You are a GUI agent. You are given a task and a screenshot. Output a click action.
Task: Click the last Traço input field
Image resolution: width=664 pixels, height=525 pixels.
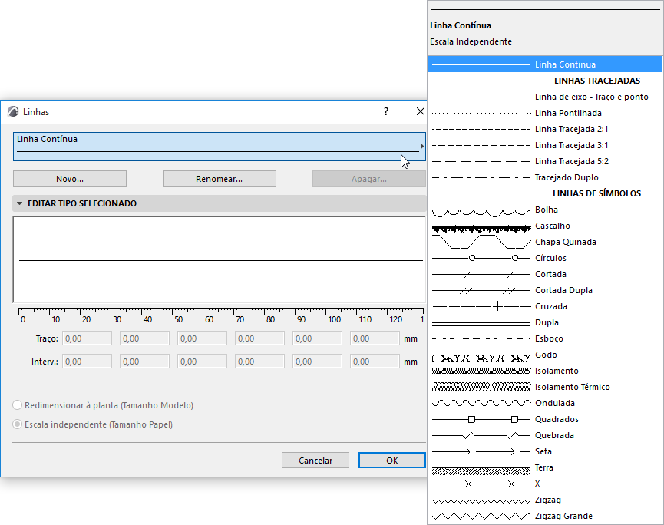[x=375, y=338]
